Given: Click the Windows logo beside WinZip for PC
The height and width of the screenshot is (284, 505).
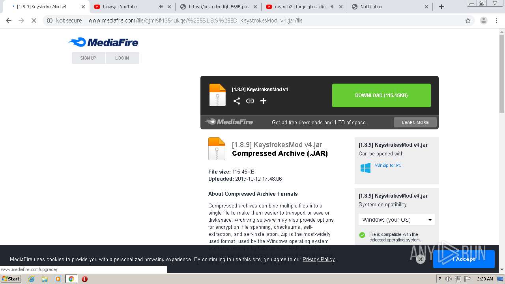Looking at the screenshot, I should 366,168.
